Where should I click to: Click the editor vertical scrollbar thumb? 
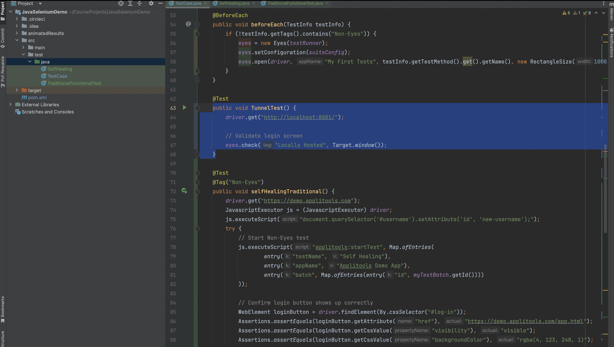(605, 189)
